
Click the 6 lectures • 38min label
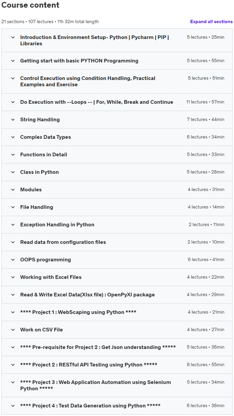tap(205, 406)
